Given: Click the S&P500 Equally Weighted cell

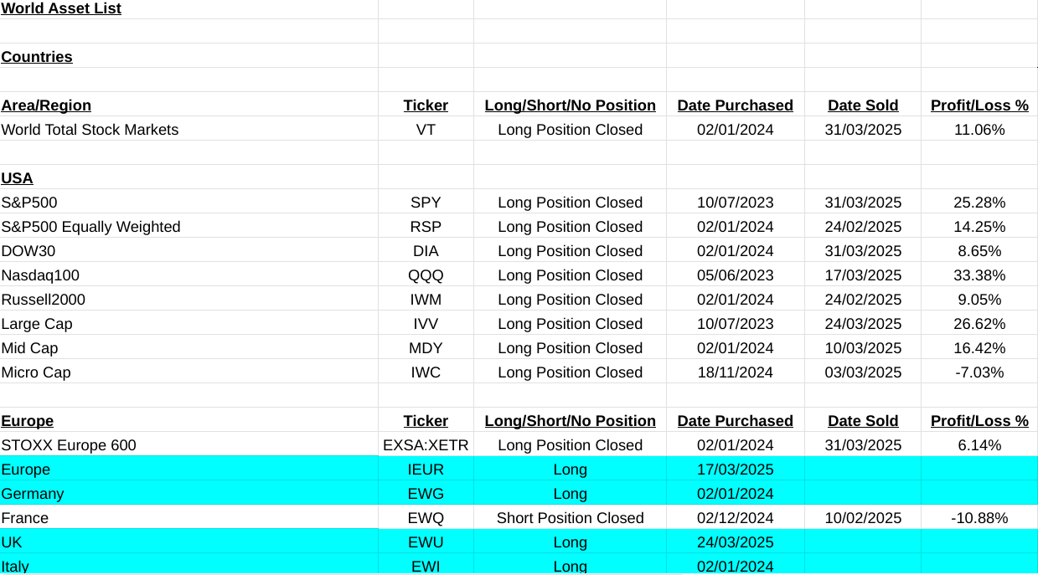Looking at the screenshot, I should tap(90, 227).
